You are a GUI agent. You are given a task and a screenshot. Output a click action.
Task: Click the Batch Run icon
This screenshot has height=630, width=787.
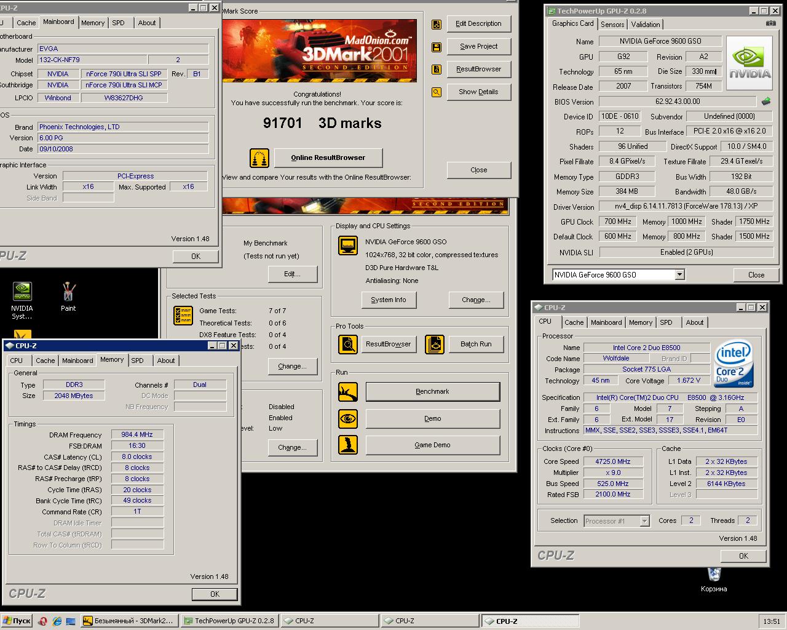[x=435, y=345]
